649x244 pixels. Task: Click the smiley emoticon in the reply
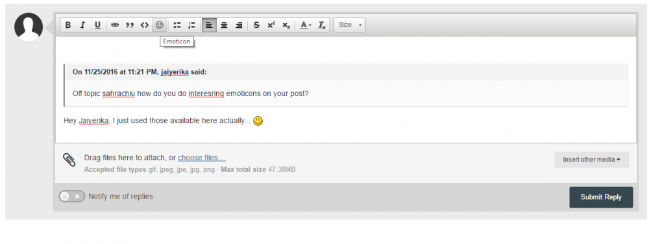click(x=258, y=121)
